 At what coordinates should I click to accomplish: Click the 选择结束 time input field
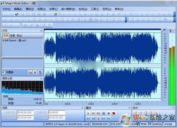tap(57, 113)
